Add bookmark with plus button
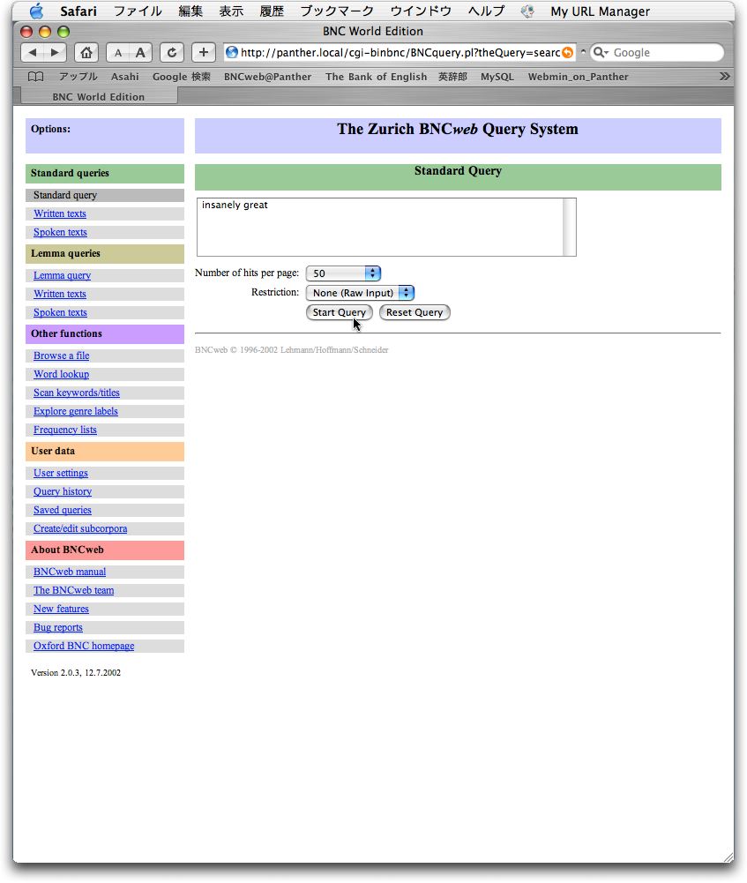Image resolution: width=747 pixels, height=883 pixels. tap(203, 52)
